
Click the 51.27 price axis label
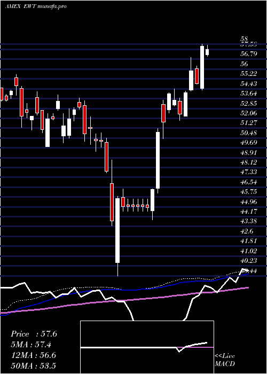coord(249,123)
